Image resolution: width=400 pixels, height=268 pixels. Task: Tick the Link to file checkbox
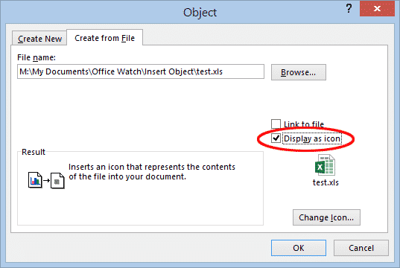[x=276, y=124]
